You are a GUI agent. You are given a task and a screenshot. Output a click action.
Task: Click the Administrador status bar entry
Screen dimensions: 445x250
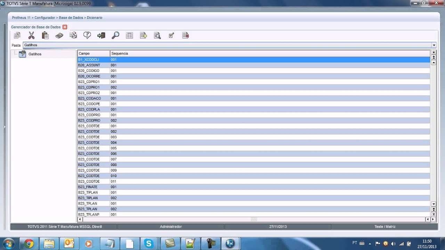pos(171,227)
